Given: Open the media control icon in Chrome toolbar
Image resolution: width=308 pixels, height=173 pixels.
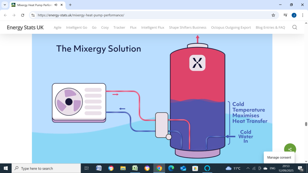Looking at the screenshot, I should pyautogui.click(x=286, y=15).
